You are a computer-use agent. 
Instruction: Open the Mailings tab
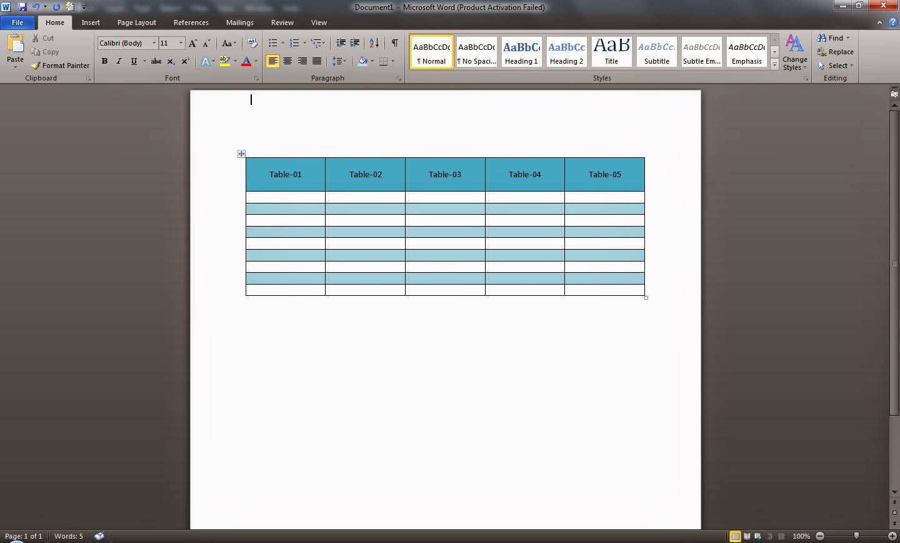tap(239, 22)
